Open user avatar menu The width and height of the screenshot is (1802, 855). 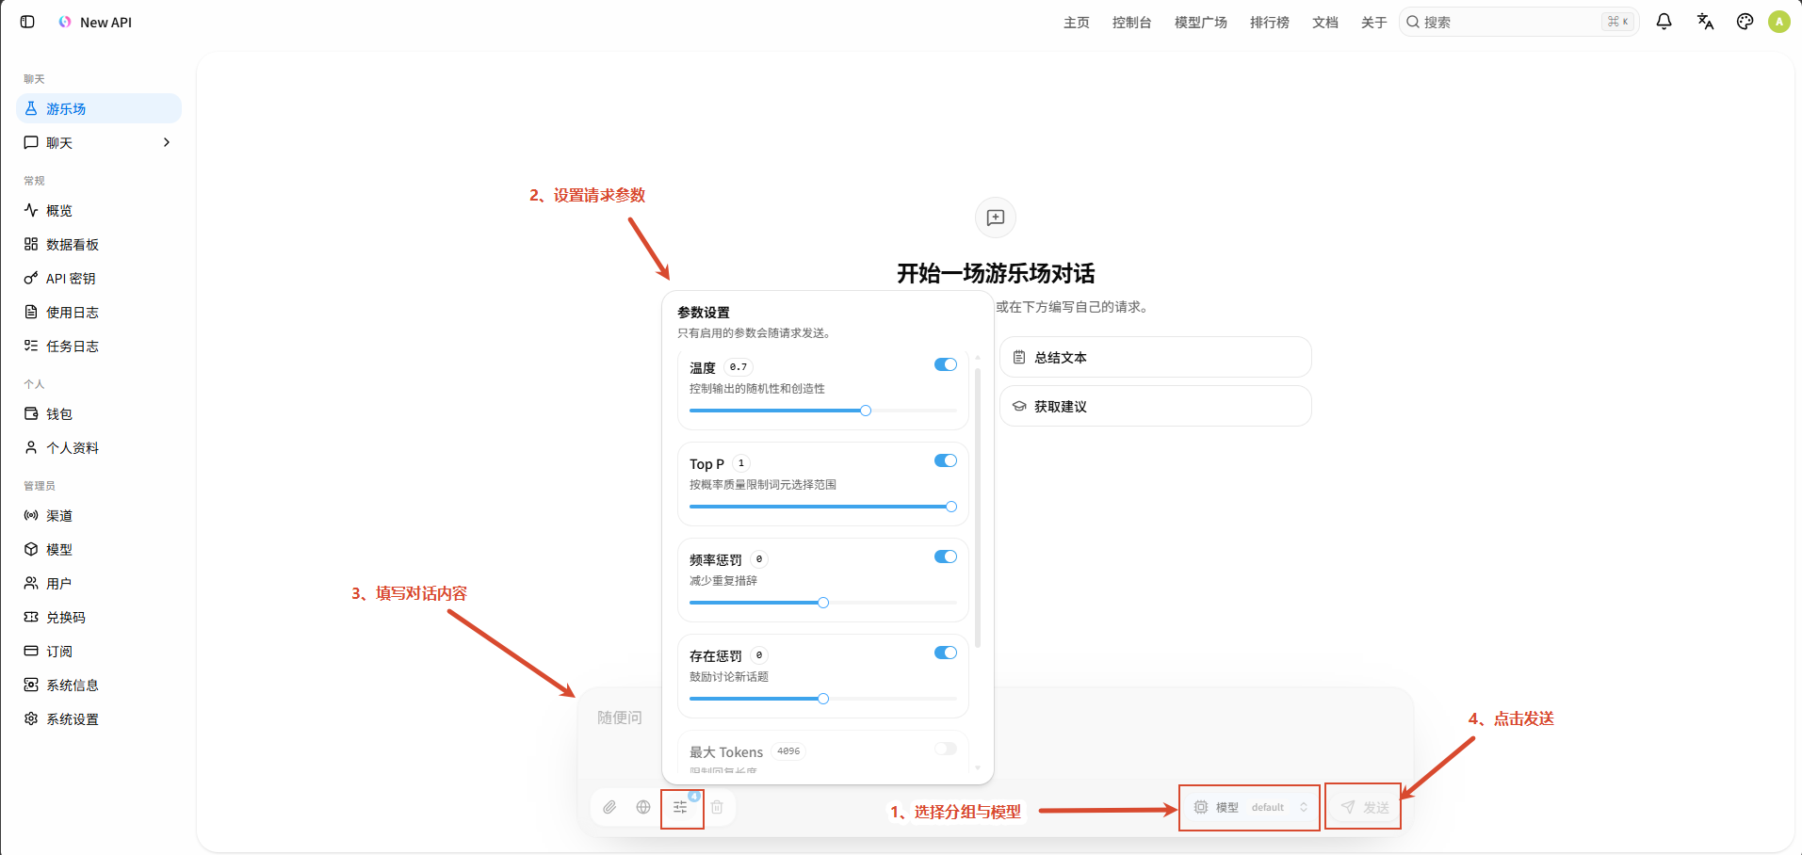coord(1779,22)
